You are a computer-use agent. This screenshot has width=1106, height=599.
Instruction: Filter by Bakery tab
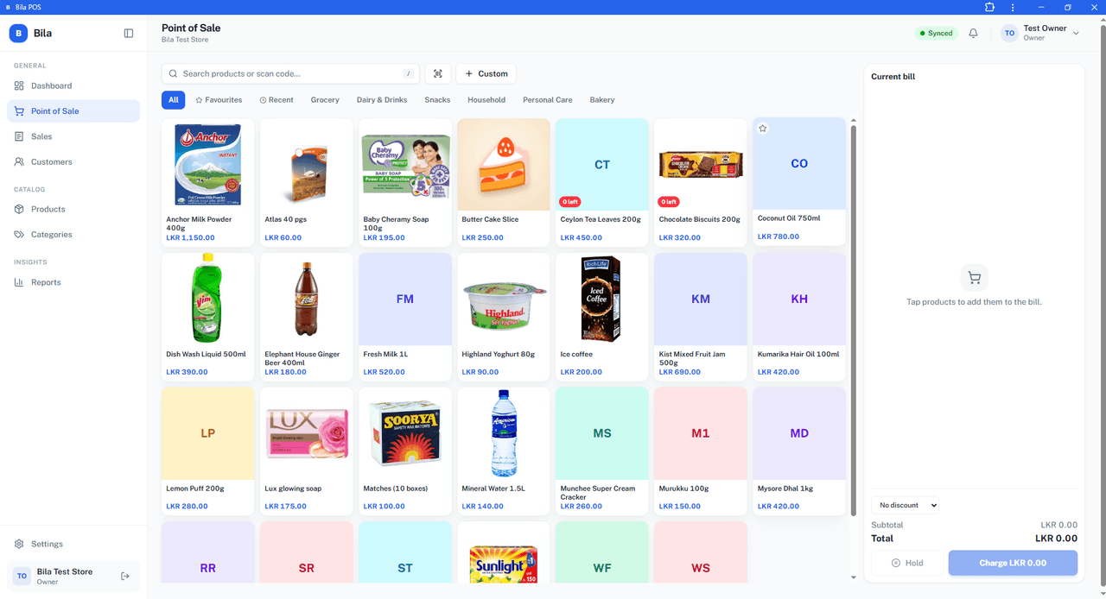click(x=602, y=100)
